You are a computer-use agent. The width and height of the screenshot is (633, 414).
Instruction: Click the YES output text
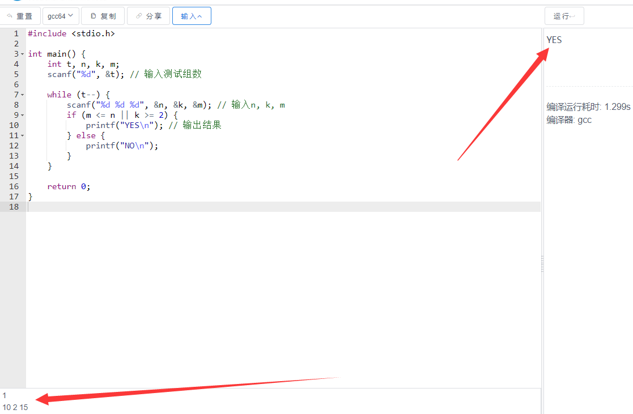pos(554,40)
